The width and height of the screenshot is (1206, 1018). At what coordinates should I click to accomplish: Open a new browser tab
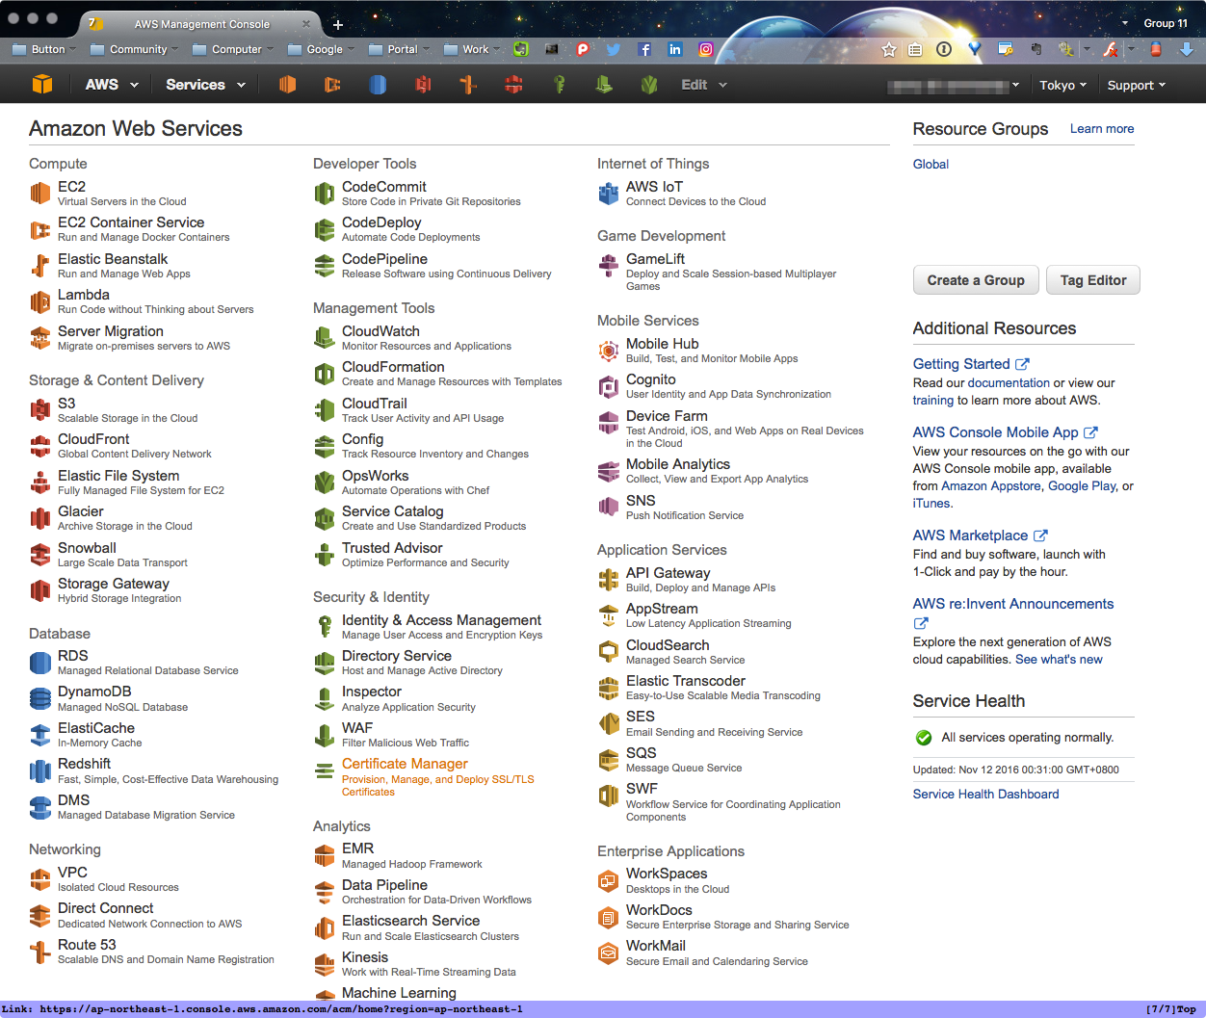click(338, 24)
